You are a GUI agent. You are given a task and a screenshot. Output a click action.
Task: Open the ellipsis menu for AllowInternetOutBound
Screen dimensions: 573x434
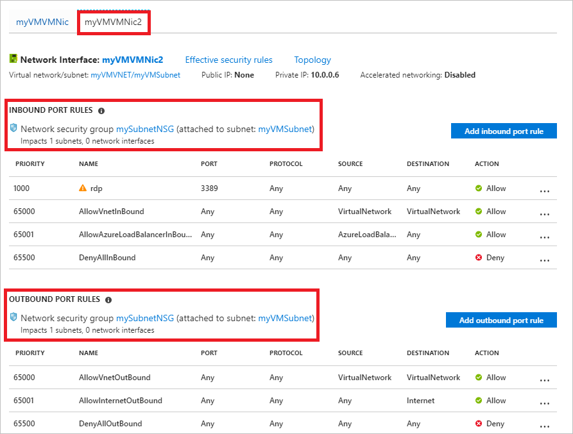click(x=545, y=403)
